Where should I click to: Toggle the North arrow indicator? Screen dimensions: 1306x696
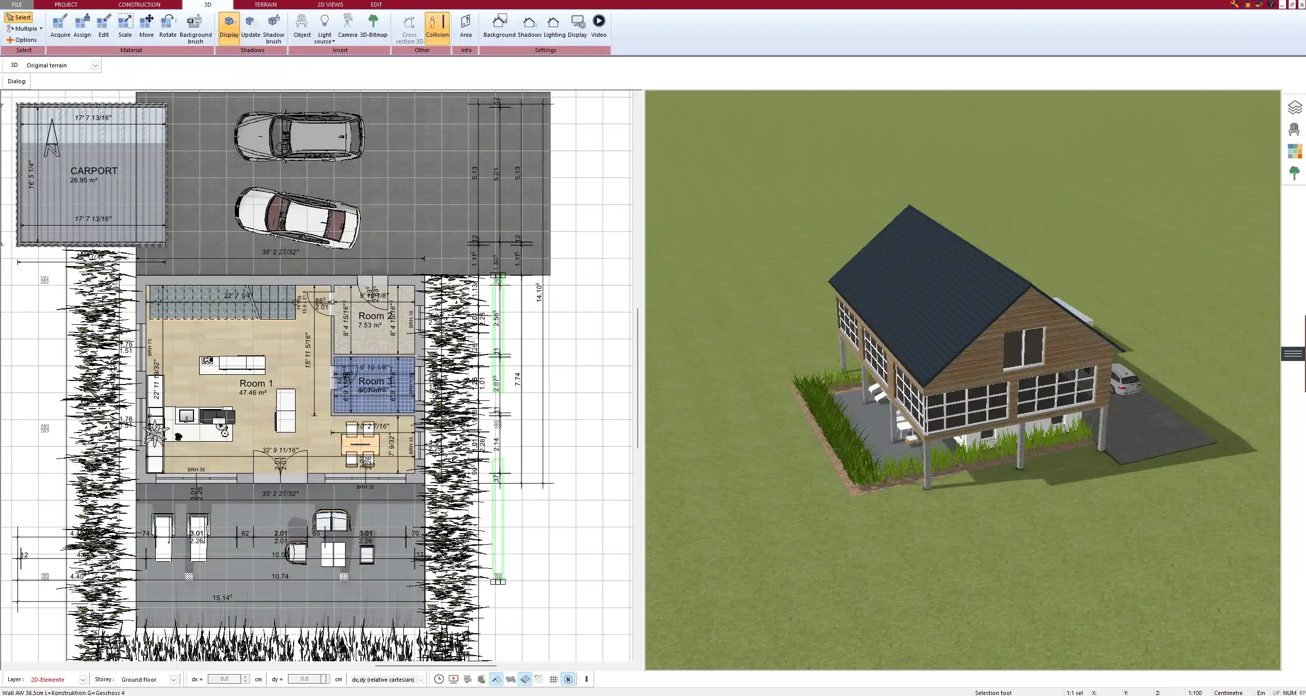pos(568,679)
